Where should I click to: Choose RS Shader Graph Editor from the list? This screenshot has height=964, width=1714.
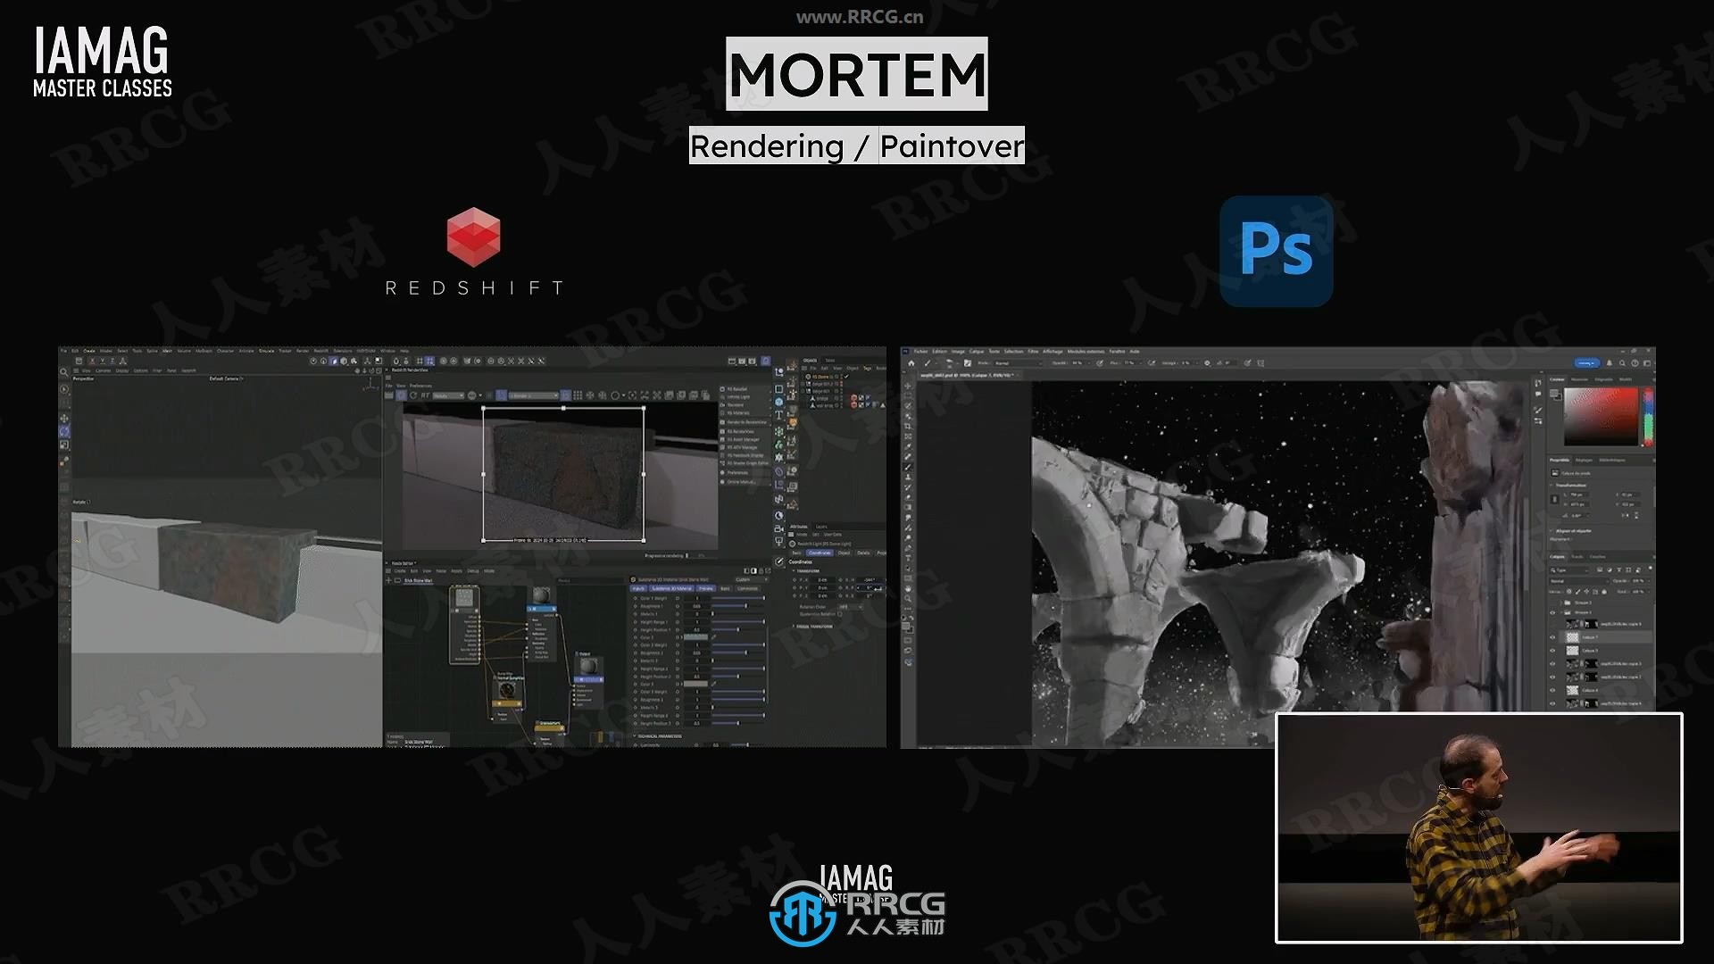tap(745, 463)
